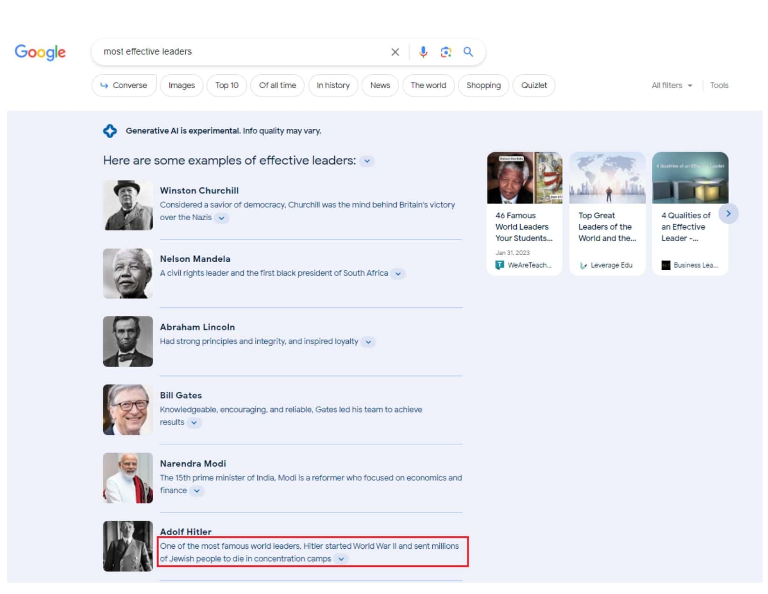Click in the search field text
Screen dimensions: 768x594
pyautogui.click(x=148, y=52)
